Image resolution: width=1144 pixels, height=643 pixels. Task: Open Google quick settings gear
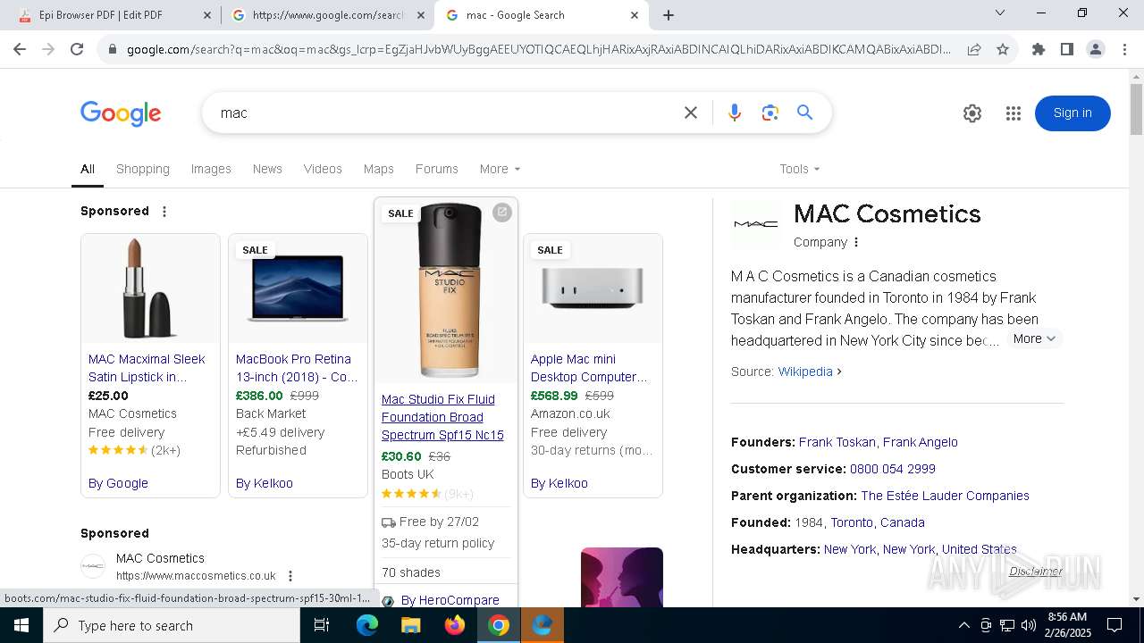972,113
